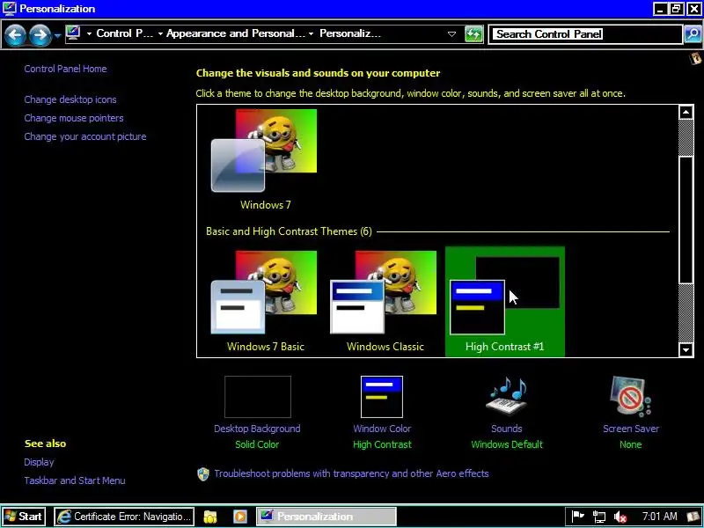Click the Desktop Background link
The height and width of the screenshot is (528, 704).
[x=257, y=429]
